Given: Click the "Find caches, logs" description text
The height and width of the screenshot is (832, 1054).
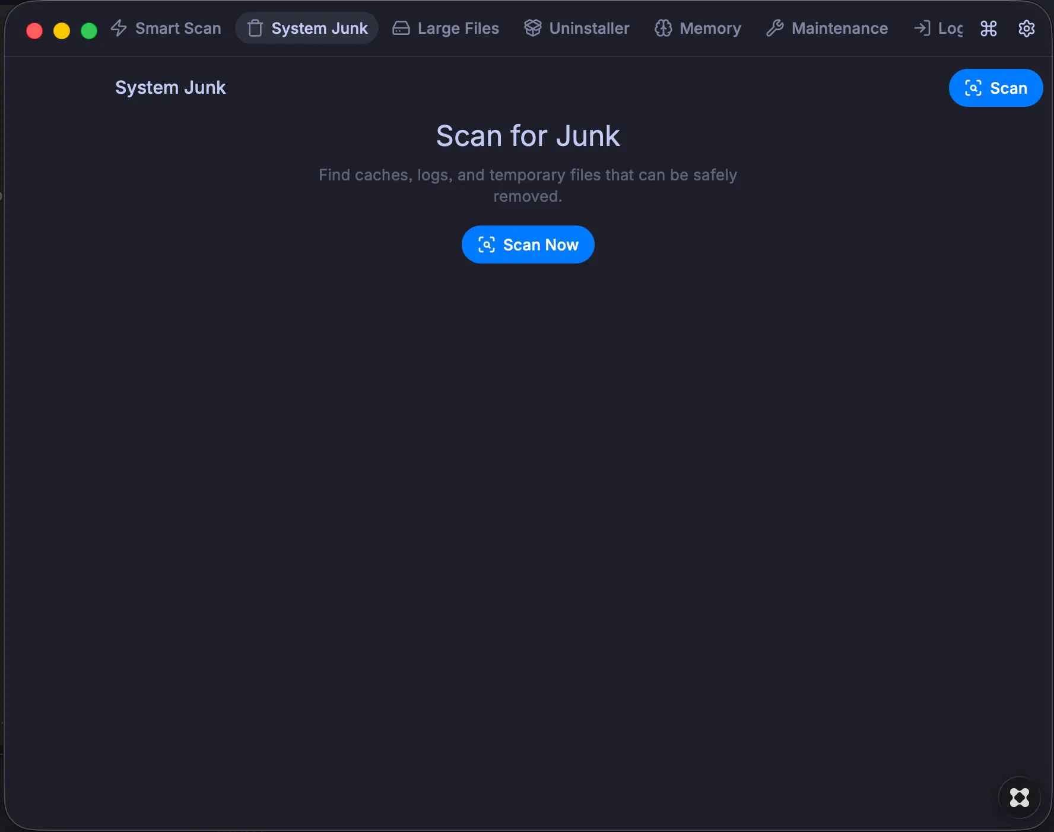Looking at the screenshot, I should click(528, 186).
